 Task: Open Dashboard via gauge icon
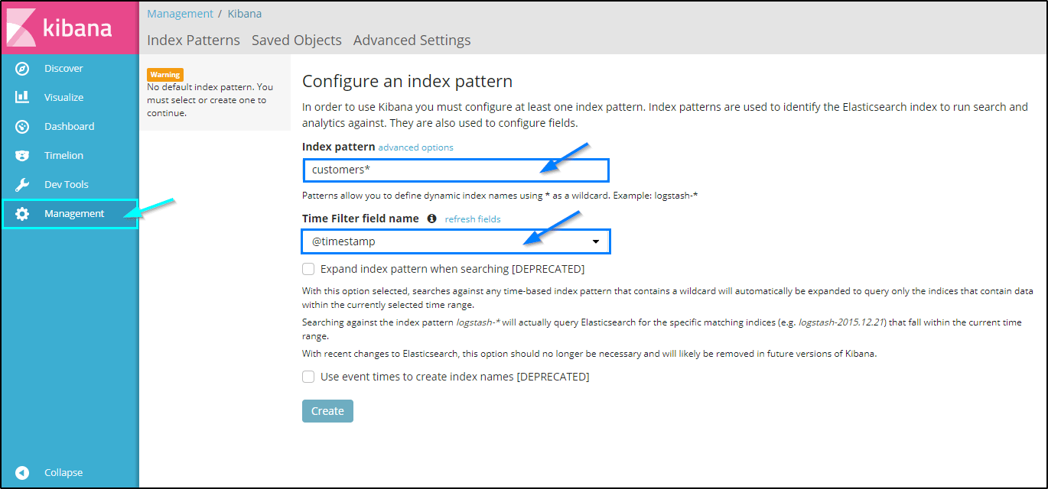(22, 127)
